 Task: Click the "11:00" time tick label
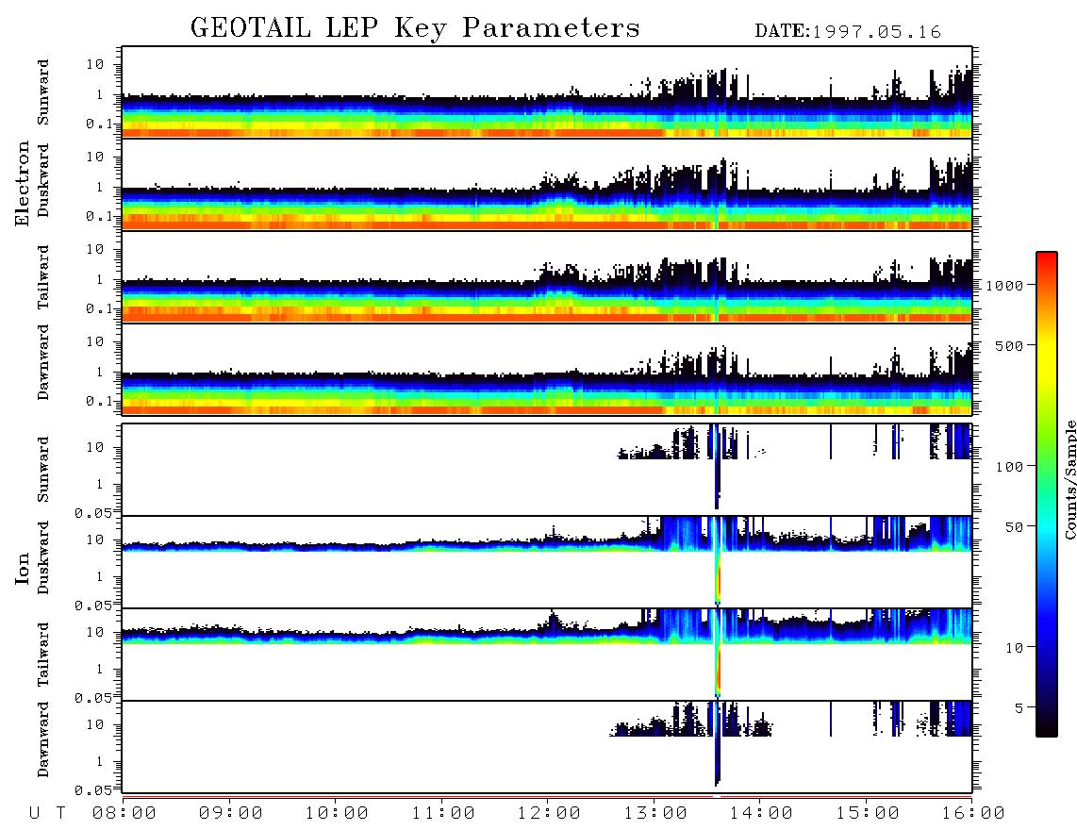pos(443,814)
